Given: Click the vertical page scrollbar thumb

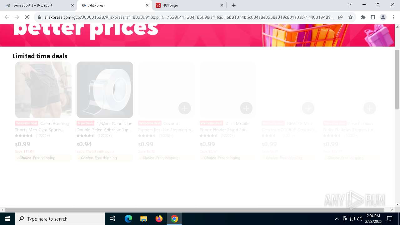Looking at the screenshot, I should [397, 79].
